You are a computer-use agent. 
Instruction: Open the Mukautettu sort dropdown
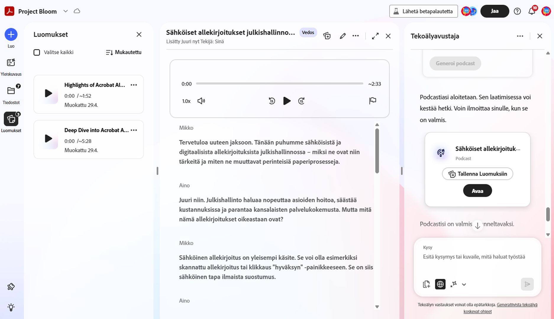pos(124,52)
